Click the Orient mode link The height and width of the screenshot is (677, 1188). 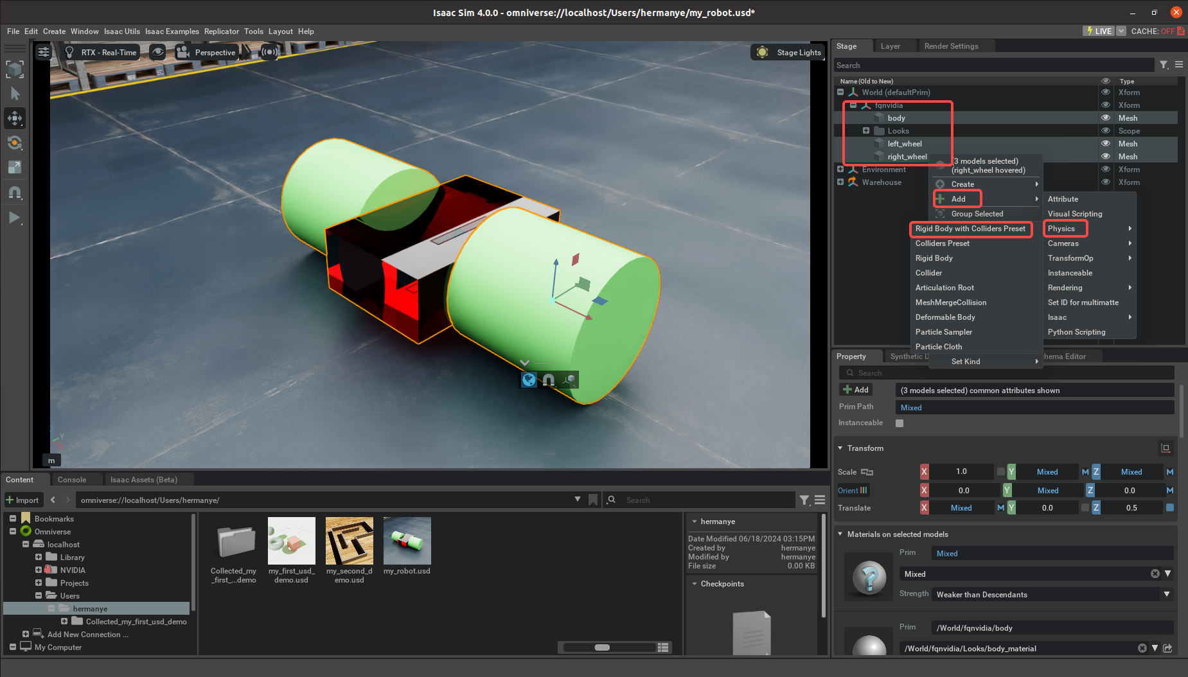[853, 491]
